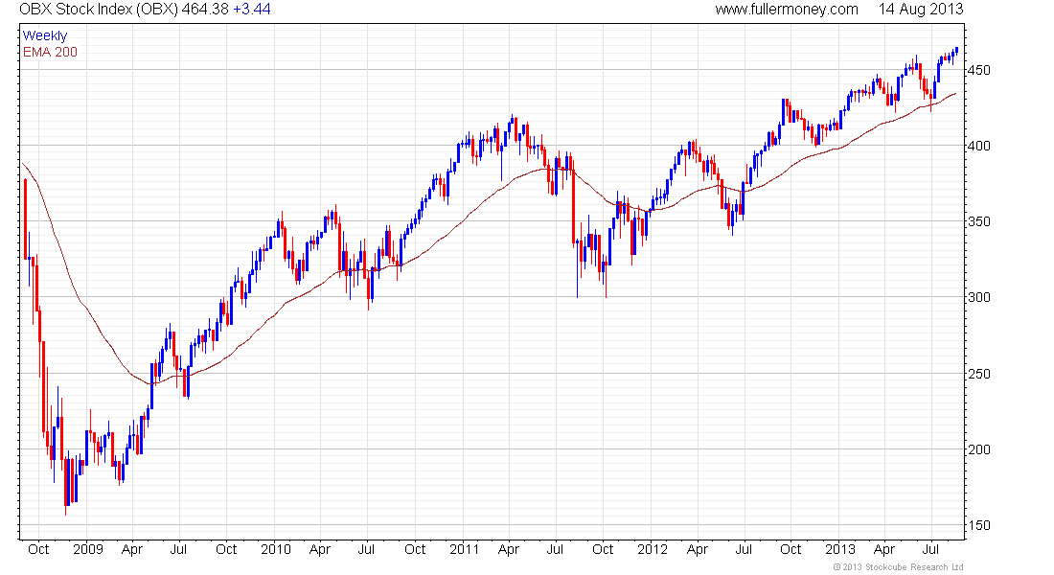Image resolution: width=1054 pixels, height=575 pixels.
Task: Click the Weekly legend label
Action: click(45, 36)
